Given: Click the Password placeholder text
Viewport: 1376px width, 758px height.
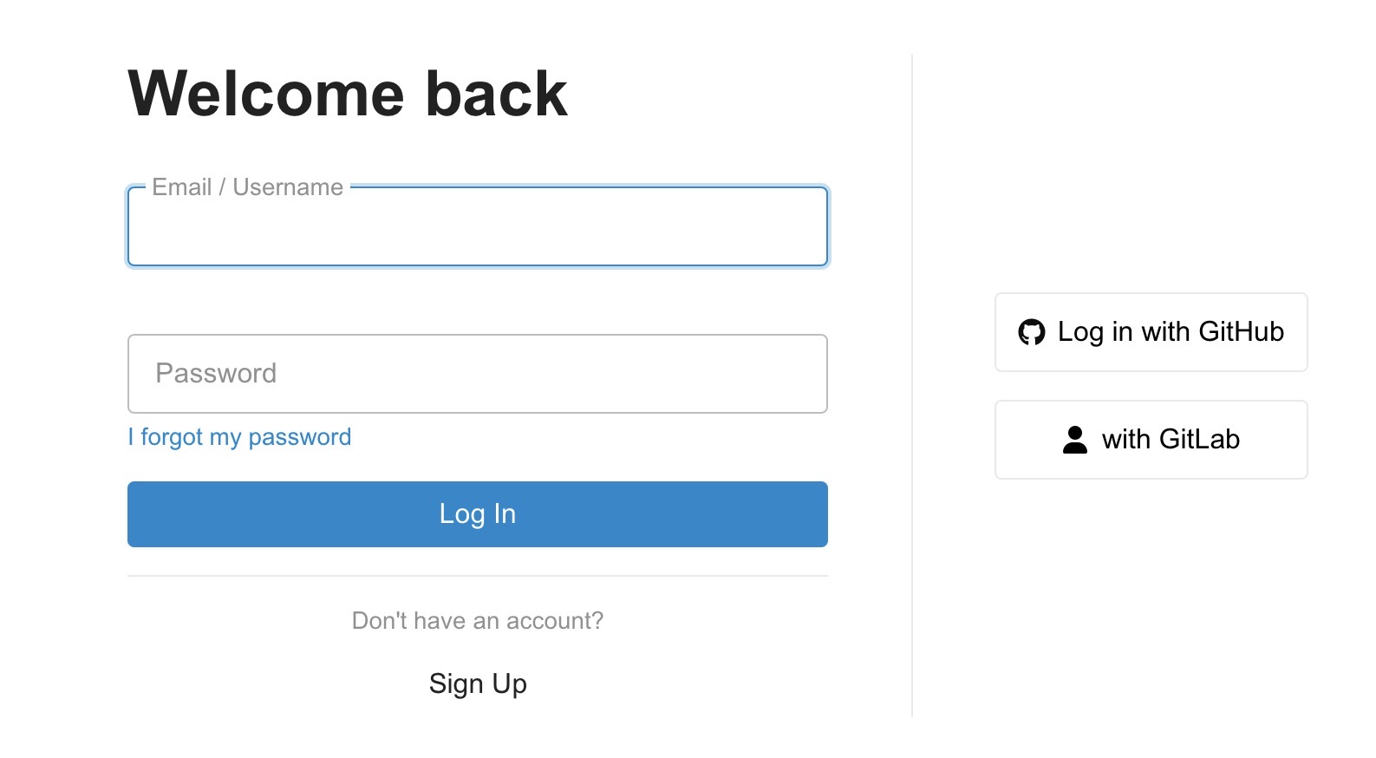Looking at the screenshot, I should (216, 374).
